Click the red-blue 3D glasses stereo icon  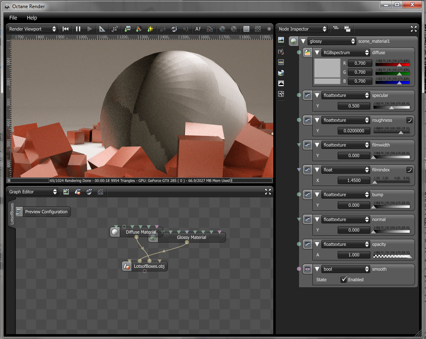click(x=209, y=29)
